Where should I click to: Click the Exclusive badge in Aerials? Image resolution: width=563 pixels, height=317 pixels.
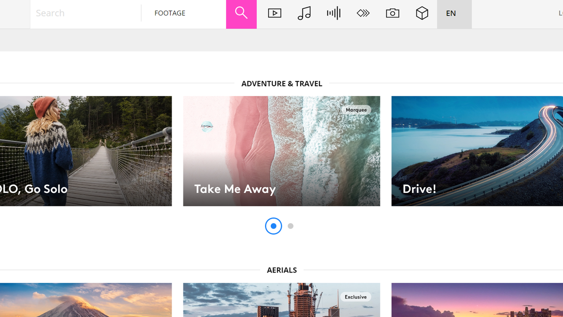click(x=356, y=297)
